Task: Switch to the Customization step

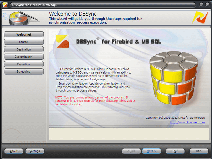Action: pos(24,57)
